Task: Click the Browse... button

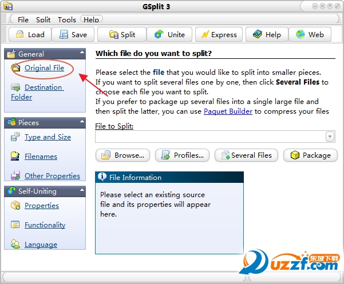Action: [x=123, y=155]
